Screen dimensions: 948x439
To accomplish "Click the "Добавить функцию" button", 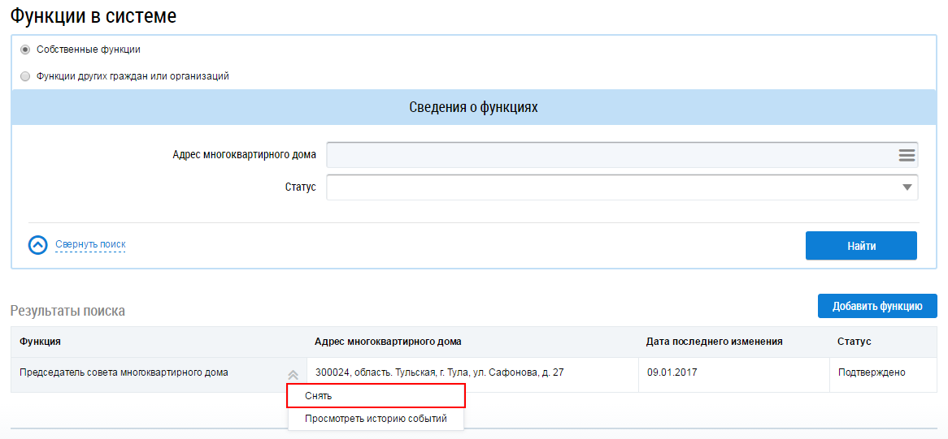I will click(876, 306).
